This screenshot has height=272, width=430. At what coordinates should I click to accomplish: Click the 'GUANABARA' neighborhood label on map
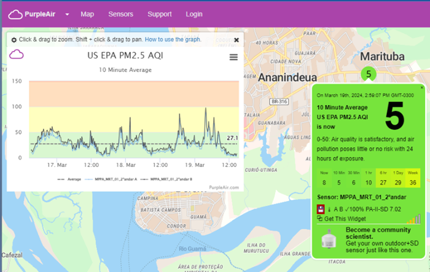click(272, 123)
